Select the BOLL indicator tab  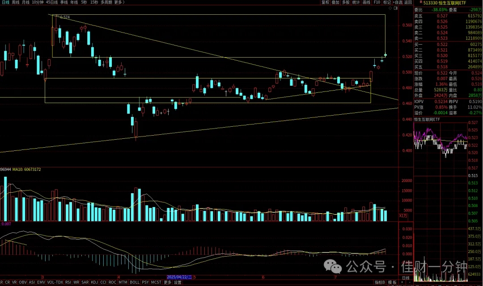coord(134,282)
